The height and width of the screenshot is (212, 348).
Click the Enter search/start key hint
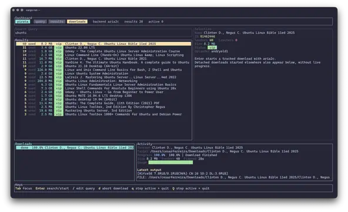coord(52,188)
